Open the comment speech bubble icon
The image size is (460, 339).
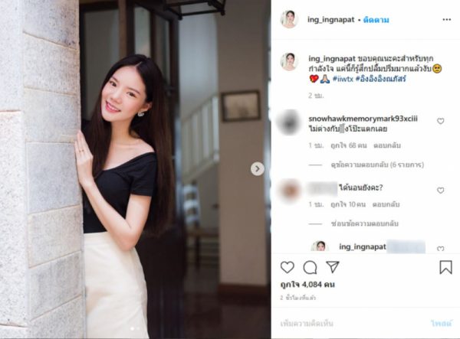310,267
